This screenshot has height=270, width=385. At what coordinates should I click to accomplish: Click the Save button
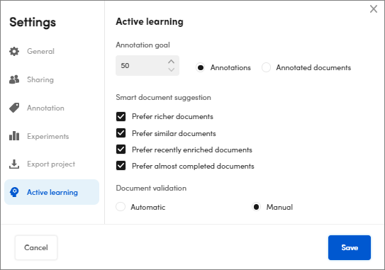coord(350,247)
